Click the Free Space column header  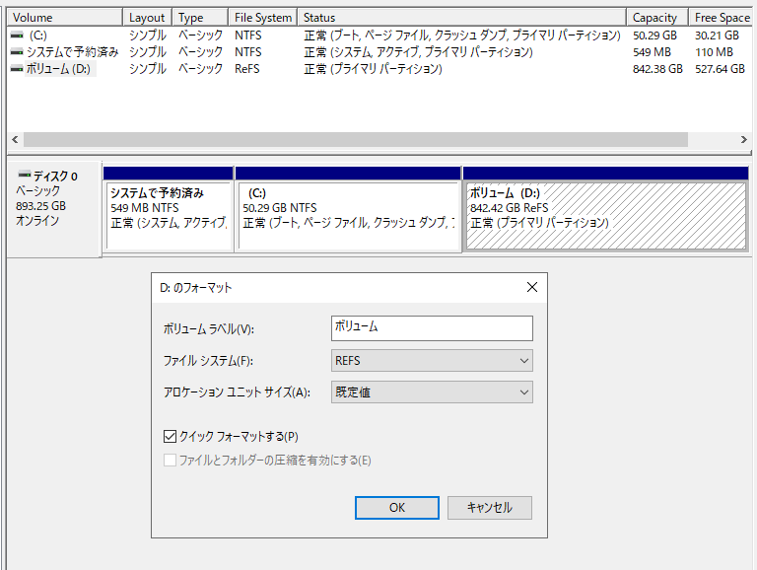coord(722,18)
